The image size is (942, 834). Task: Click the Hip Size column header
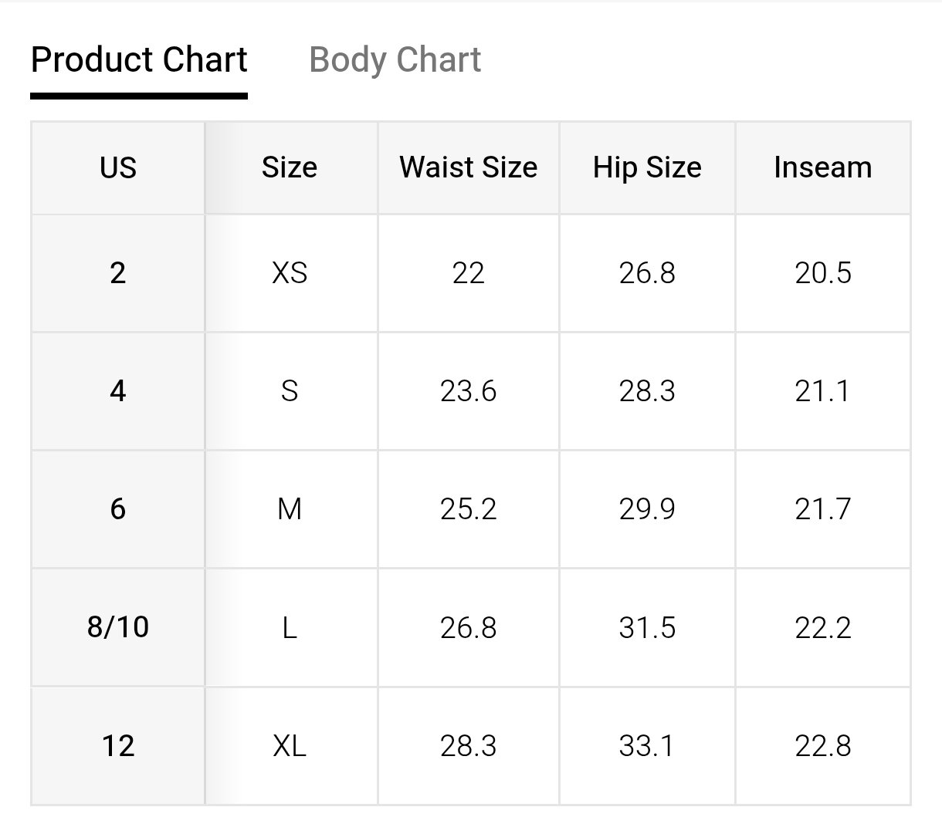[647, 167]
